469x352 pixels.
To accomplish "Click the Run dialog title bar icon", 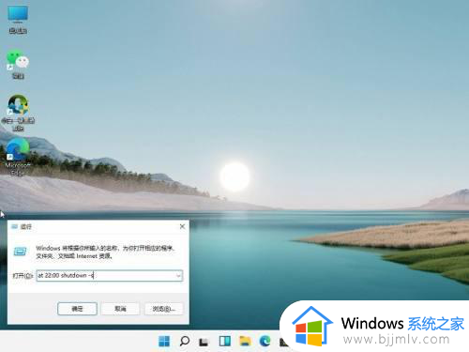I will (x=14, y=226).
